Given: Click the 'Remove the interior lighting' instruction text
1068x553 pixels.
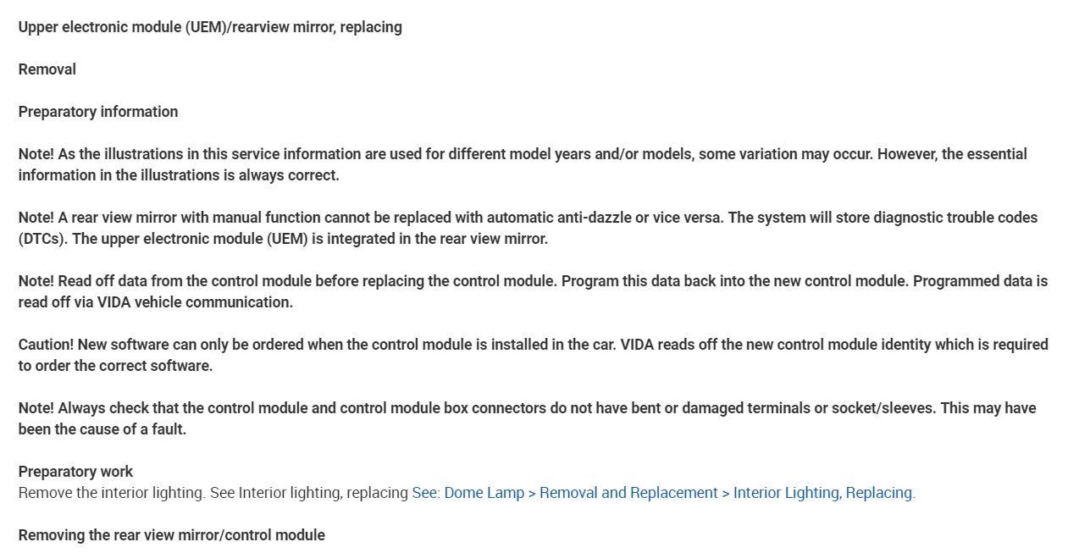Looking at the screenshot, I should (x=111, y=493).
